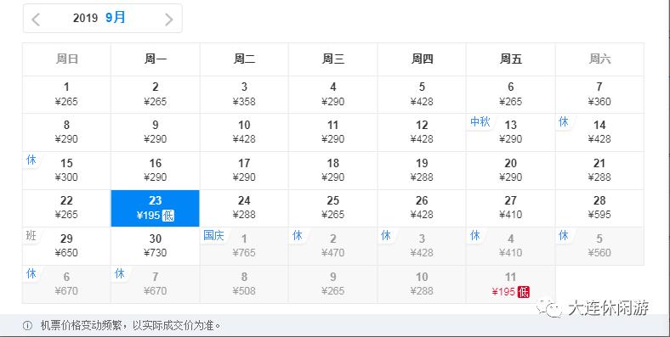Choose September 22 priced ¥265
Screen dimensions: 670x337
point(66,208)
